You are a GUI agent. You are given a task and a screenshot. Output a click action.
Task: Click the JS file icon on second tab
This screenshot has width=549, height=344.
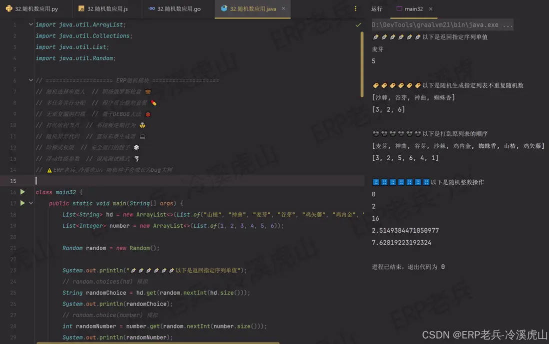click(x=81, y=9)
